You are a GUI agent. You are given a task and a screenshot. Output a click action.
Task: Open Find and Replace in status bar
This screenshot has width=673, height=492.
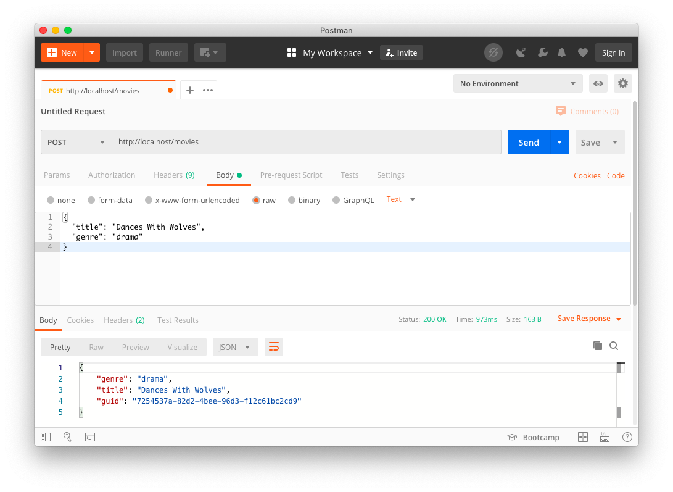[67, 437]
